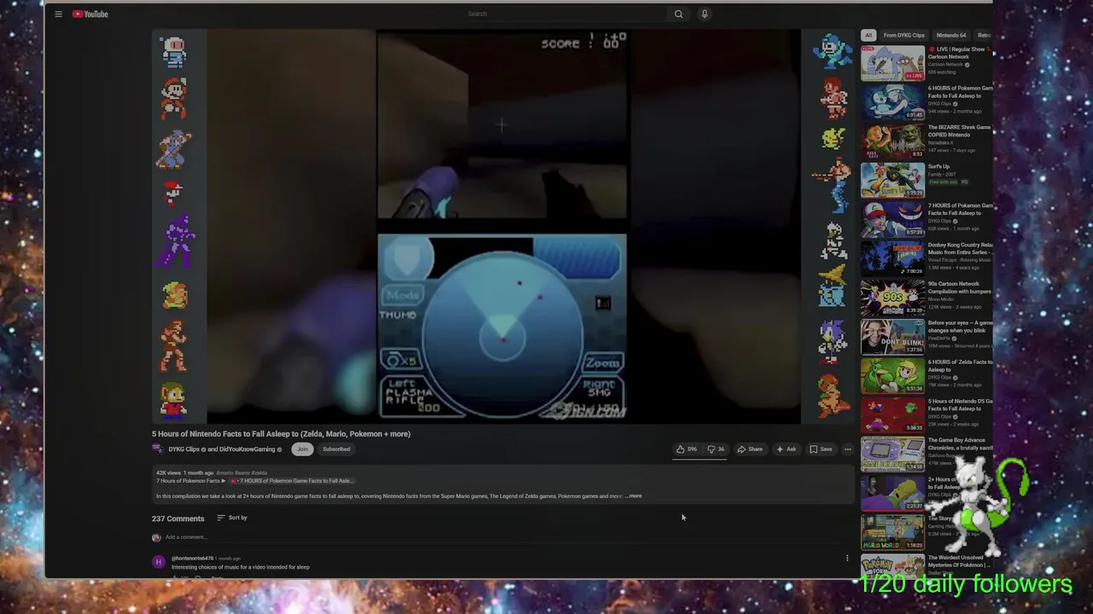Image resolution: width=1093 pixels, height=614 pixels.
Task: Open the Subscribed notification dropdown
Action: (336, 449)
